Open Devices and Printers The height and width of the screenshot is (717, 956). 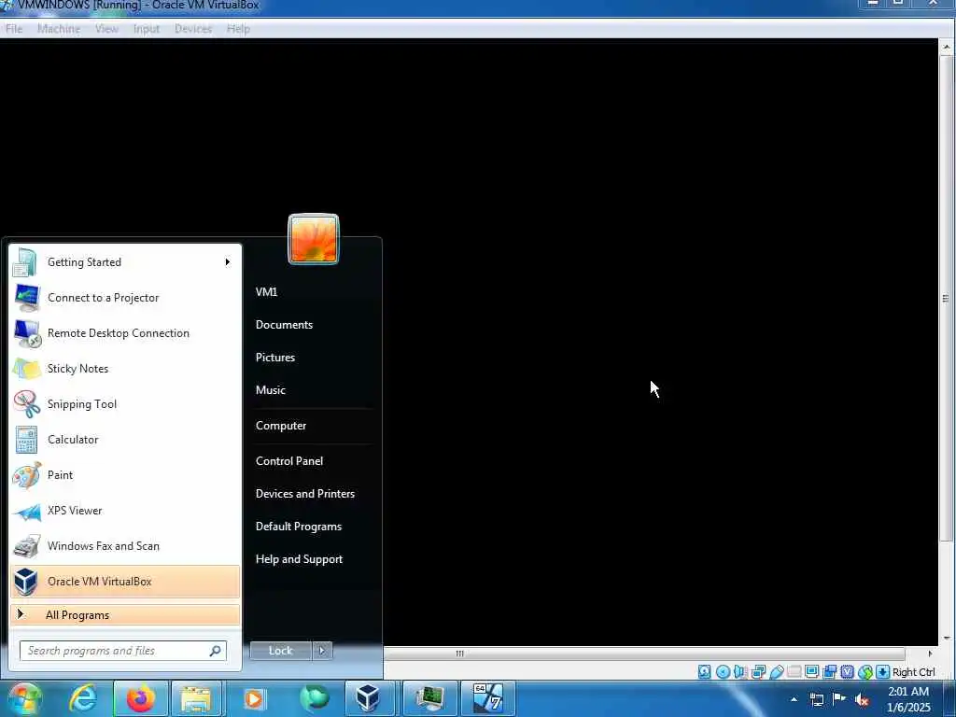305,494
